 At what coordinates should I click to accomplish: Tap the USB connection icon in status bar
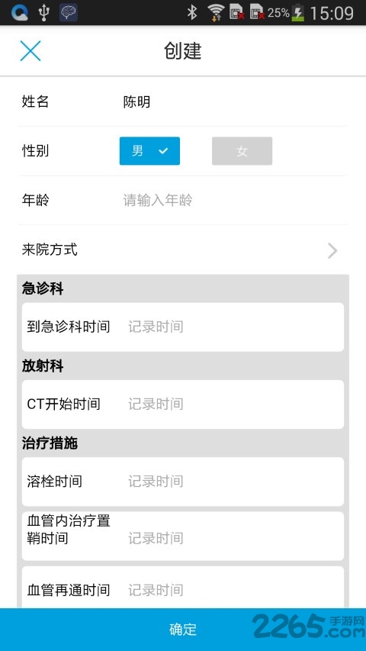tap(43, 13)
